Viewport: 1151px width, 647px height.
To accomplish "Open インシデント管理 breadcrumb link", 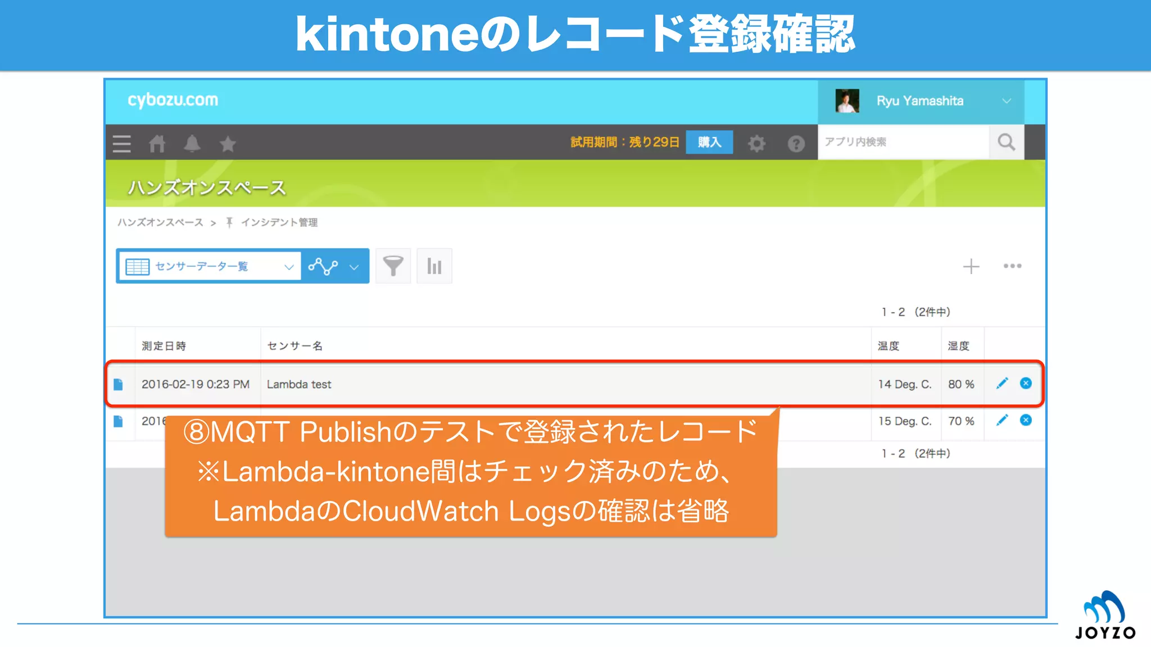I will (x=279, y=222).
